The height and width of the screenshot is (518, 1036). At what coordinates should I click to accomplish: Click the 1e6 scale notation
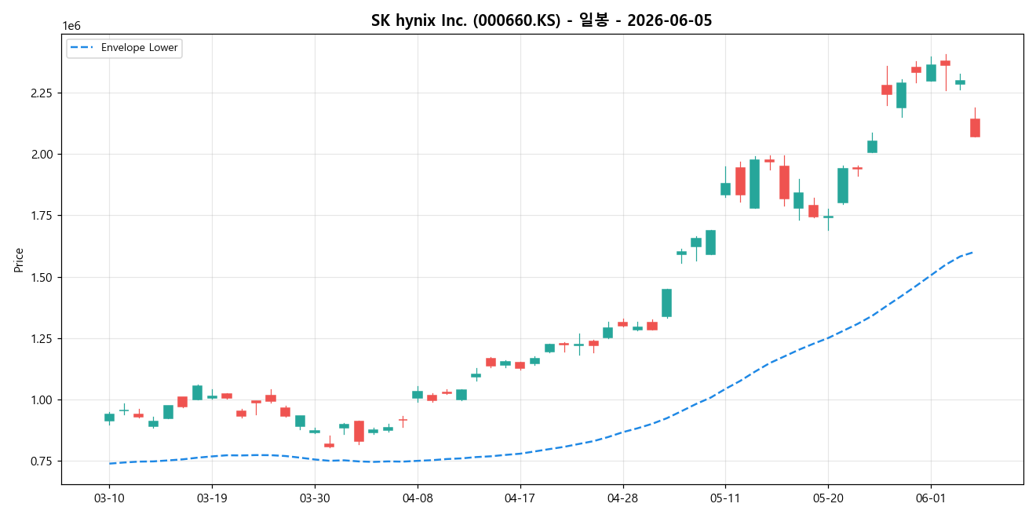point(71,27)
